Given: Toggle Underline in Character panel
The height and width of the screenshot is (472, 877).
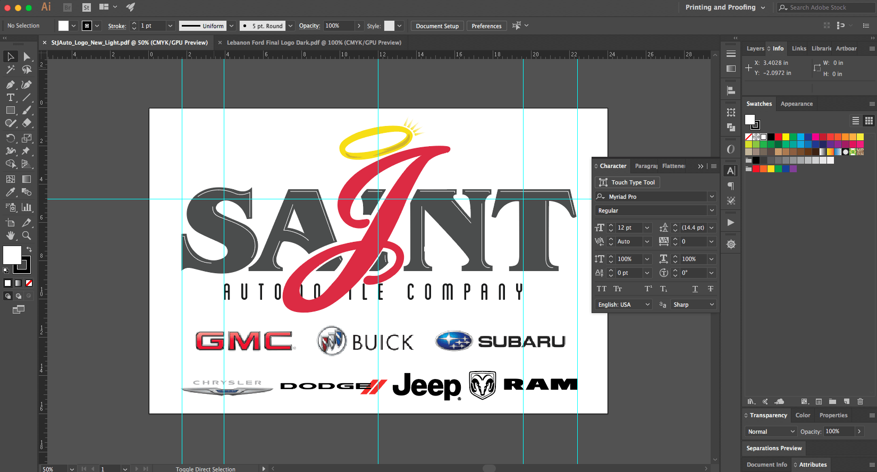Looking at the screenshot, I should coord(695,289).
